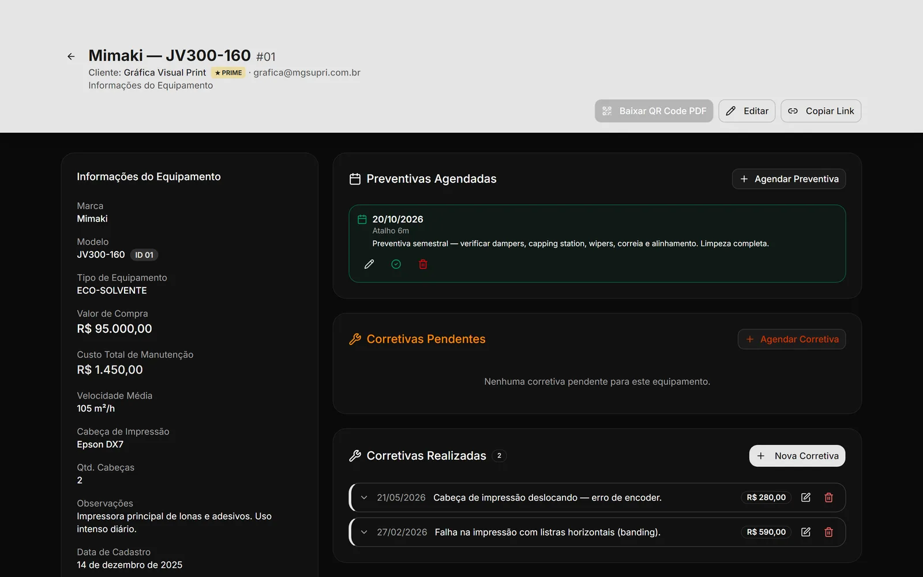Screen dimensions: 923x577
Task: Click the '105 m²/h' average speed value
Action: [96, 409]
